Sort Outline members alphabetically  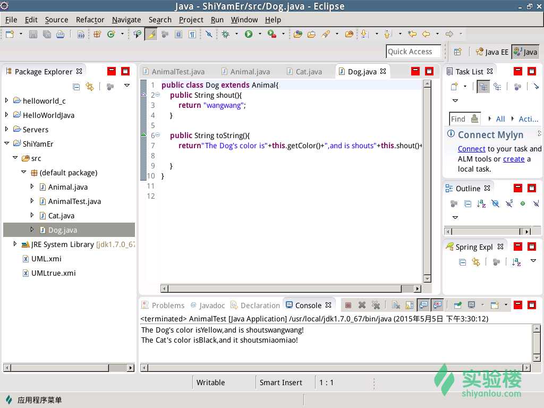pos(481,203)
